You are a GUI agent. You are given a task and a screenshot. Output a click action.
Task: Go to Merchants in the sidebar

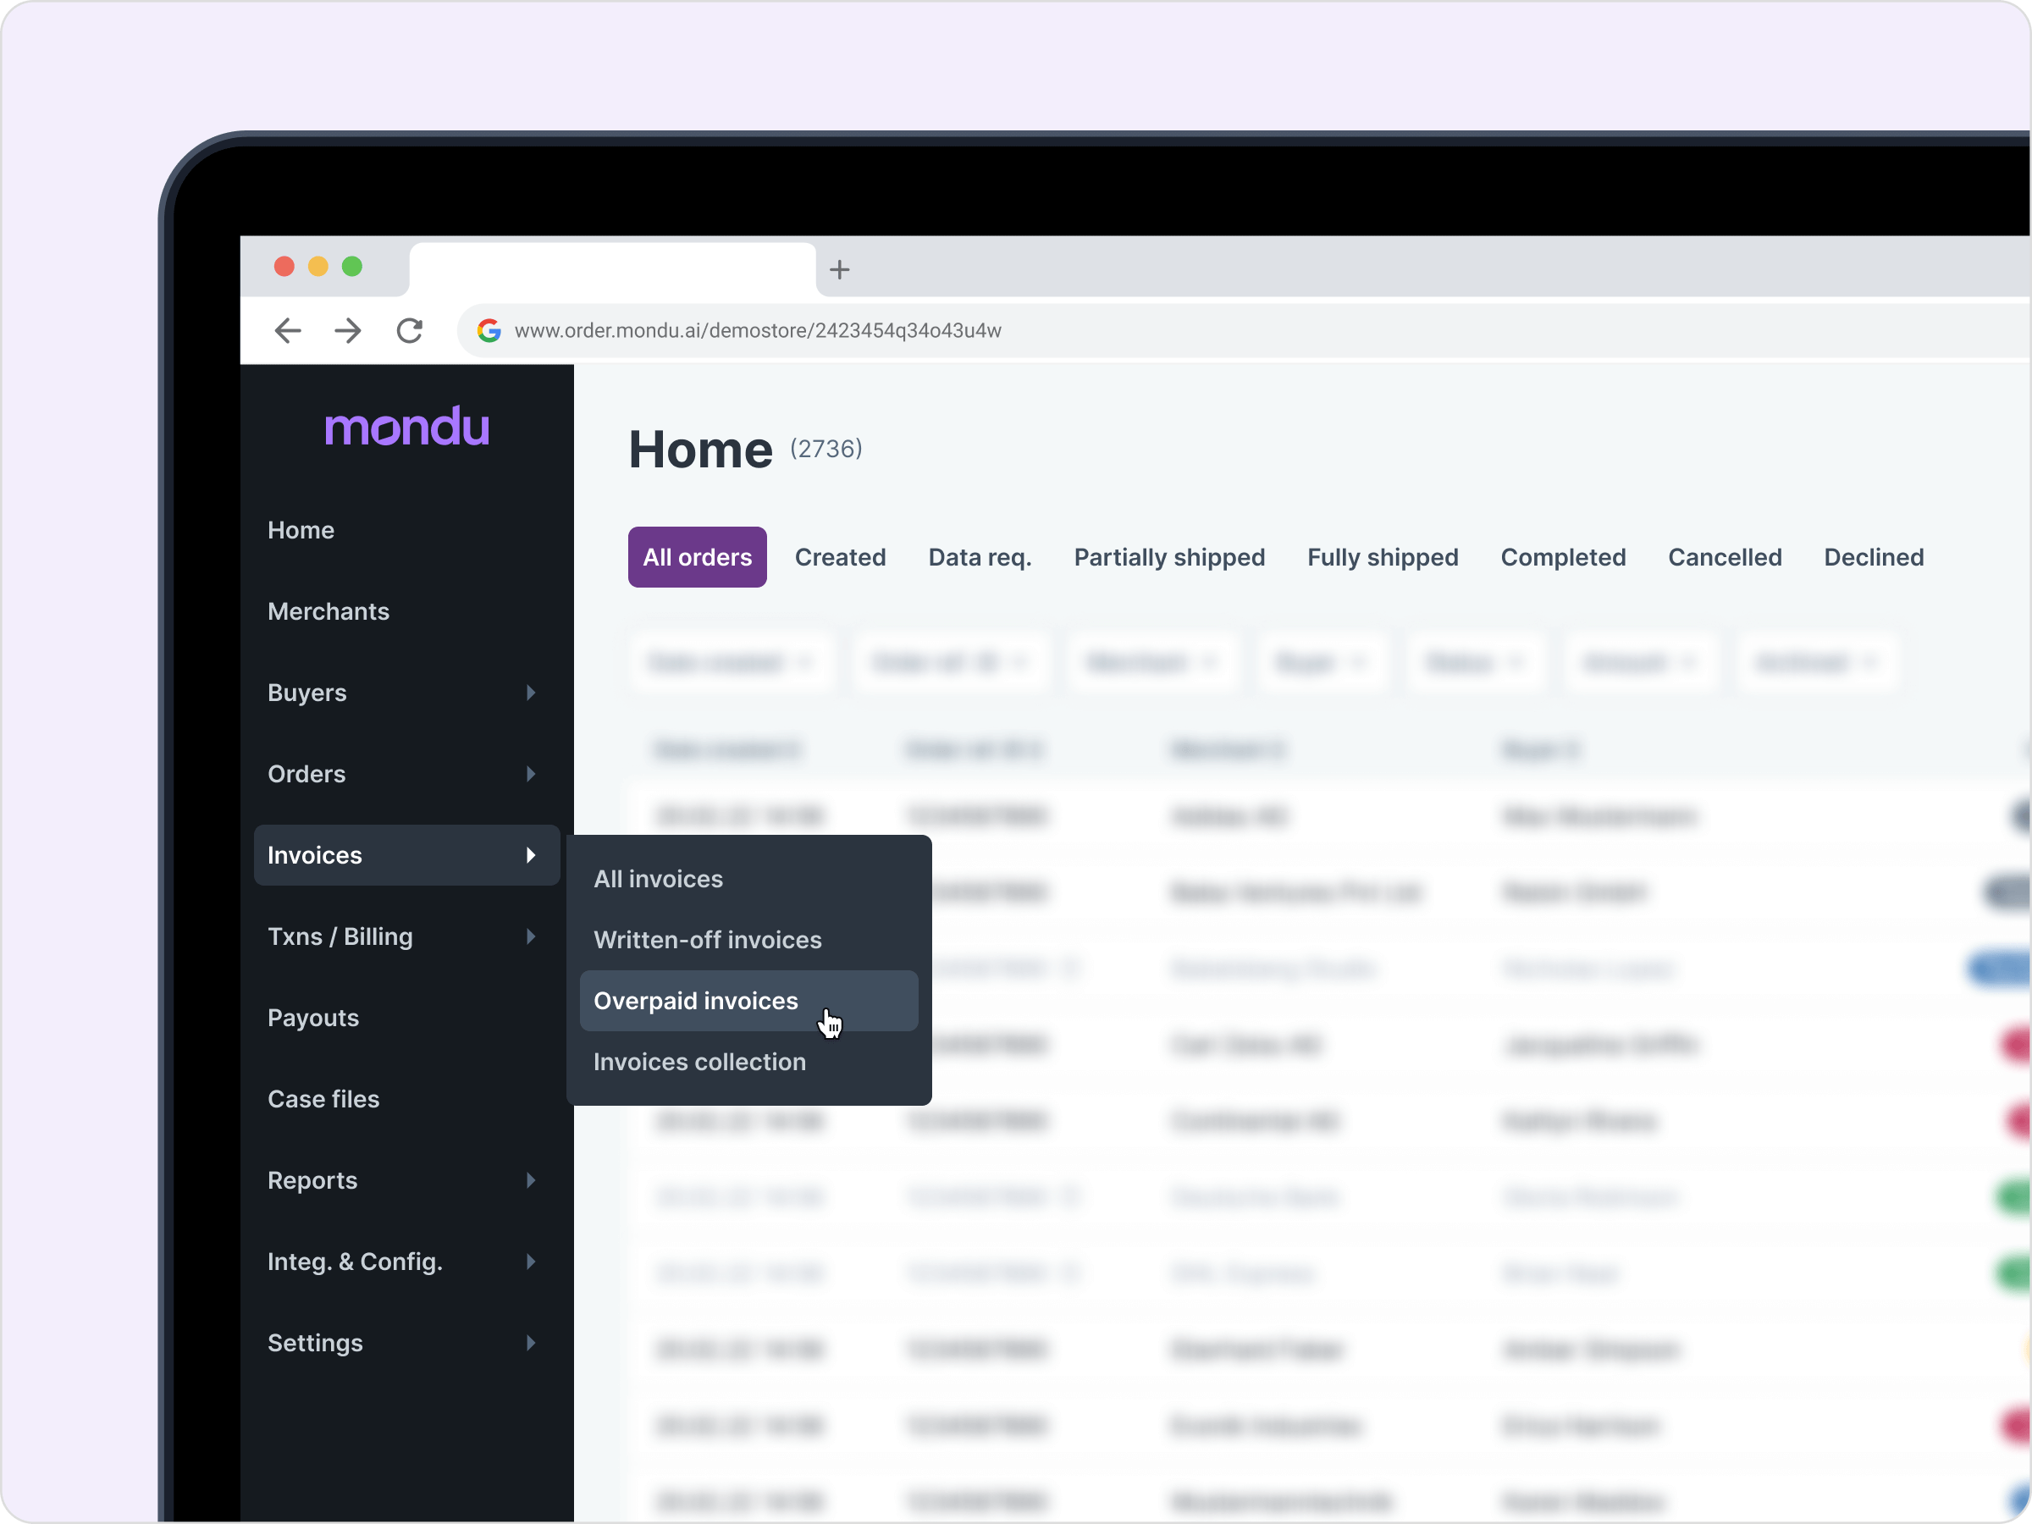pyautogui.click(x=328, y=612)
